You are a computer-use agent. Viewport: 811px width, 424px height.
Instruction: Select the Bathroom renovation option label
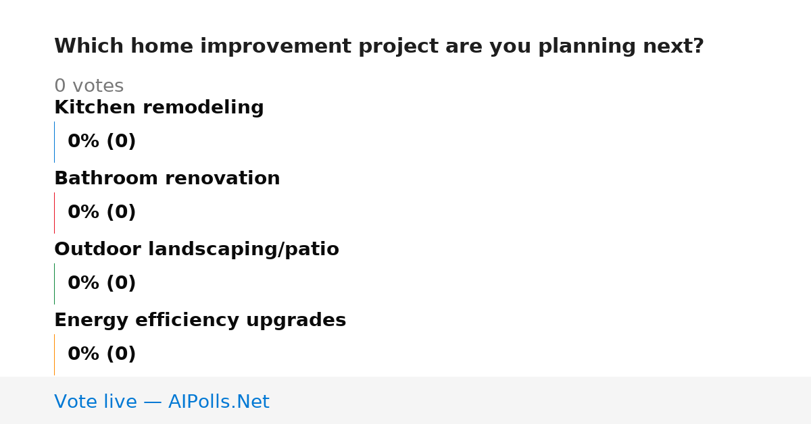(167, 178)
